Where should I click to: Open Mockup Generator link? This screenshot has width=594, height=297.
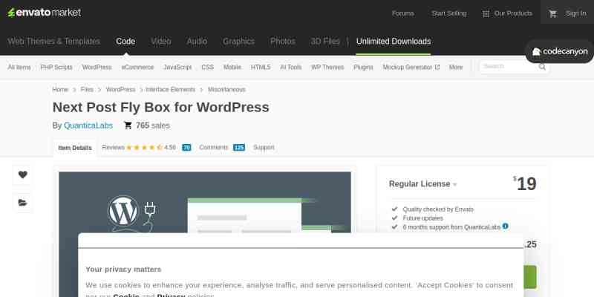click(x=407, y=67)
